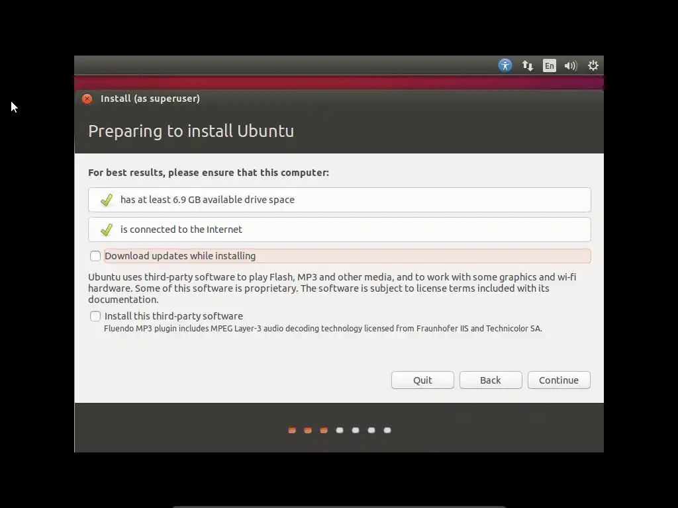Click the 'For best results' heading text

point(209,173)
